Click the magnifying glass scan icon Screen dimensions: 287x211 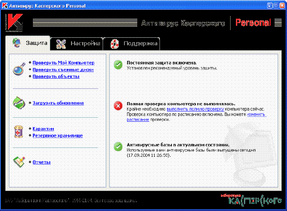pos(19,69)
